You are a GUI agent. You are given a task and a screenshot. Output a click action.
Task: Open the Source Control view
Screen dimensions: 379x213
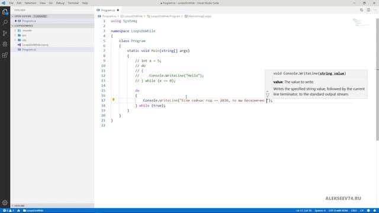pyautogui.click(x=5, y=33)
